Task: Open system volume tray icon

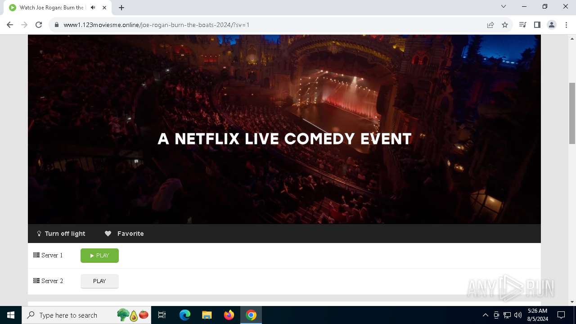Action: [x=518, y=315]
